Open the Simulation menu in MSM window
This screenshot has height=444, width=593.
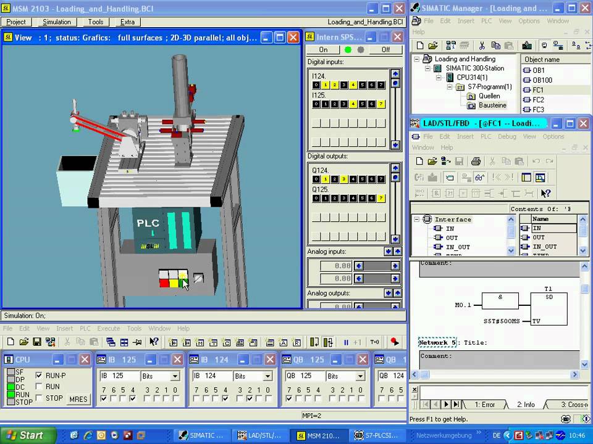pos(57,22)
